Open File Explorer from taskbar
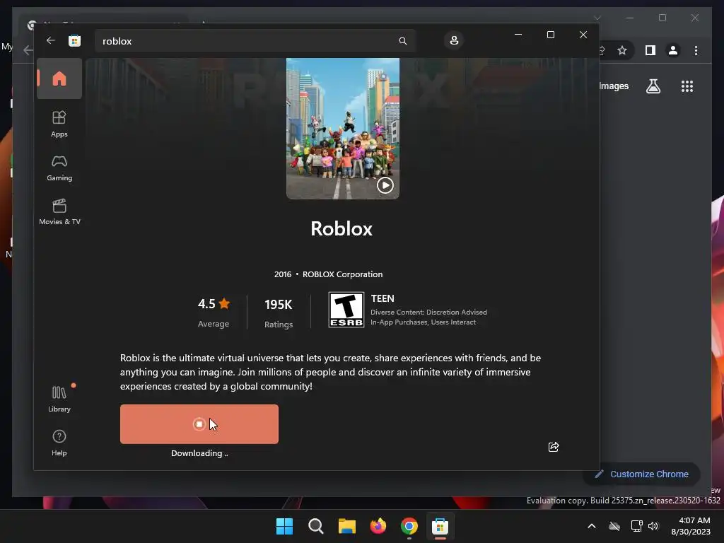Image resolution: width=724 pixels, height=543 pixels. pos(346,526)
